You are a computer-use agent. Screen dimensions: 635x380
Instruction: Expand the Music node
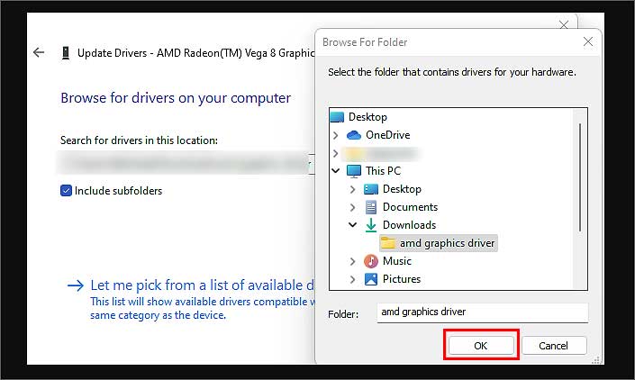point(352,262)
